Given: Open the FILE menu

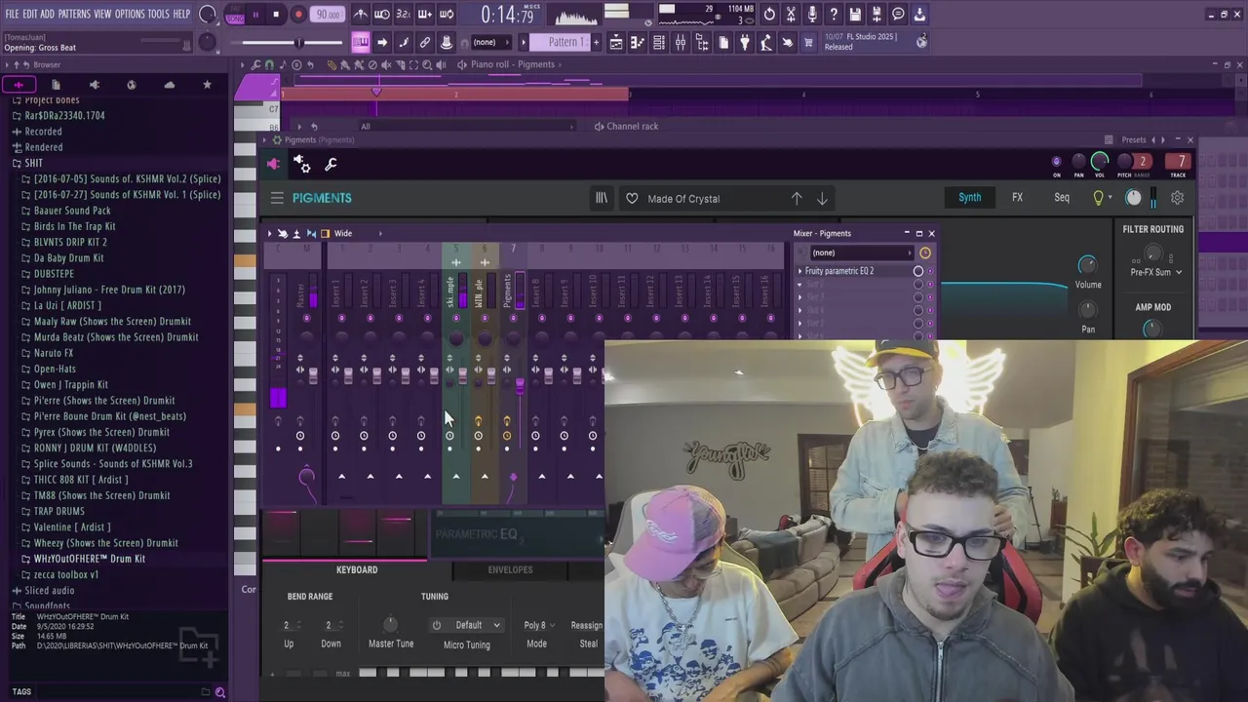Looking at the screenshot, I should coord(13,14).
